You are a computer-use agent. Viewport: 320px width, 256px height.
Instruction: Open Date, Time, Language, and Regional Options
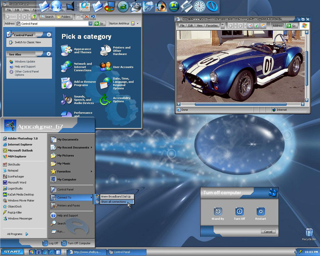[x=117, y=83]
